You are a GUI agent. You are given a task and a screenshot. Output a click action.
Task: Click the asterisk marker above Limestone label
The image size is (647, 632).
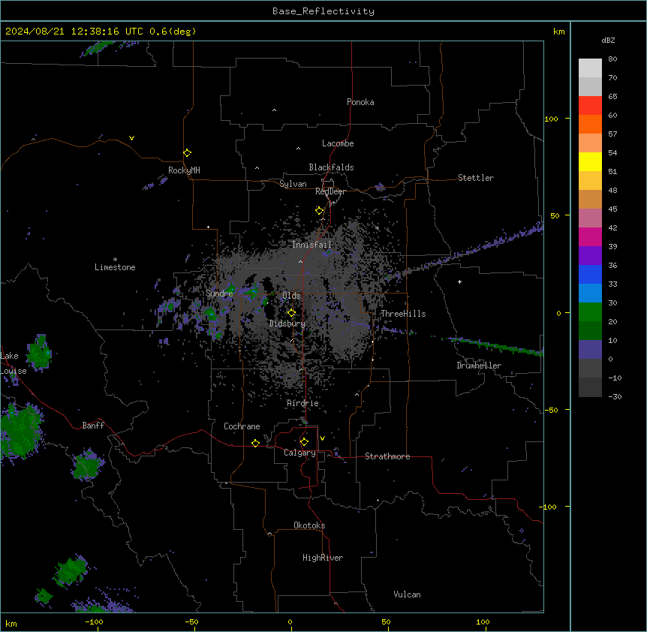(115, 260)
